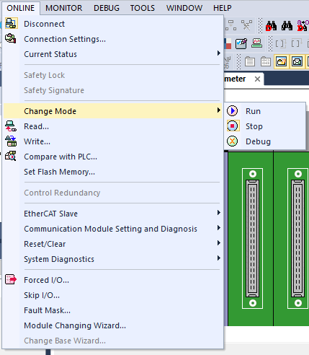Choose Skip I/O... entry
This screenshot has width=309, height=355.
113,295
